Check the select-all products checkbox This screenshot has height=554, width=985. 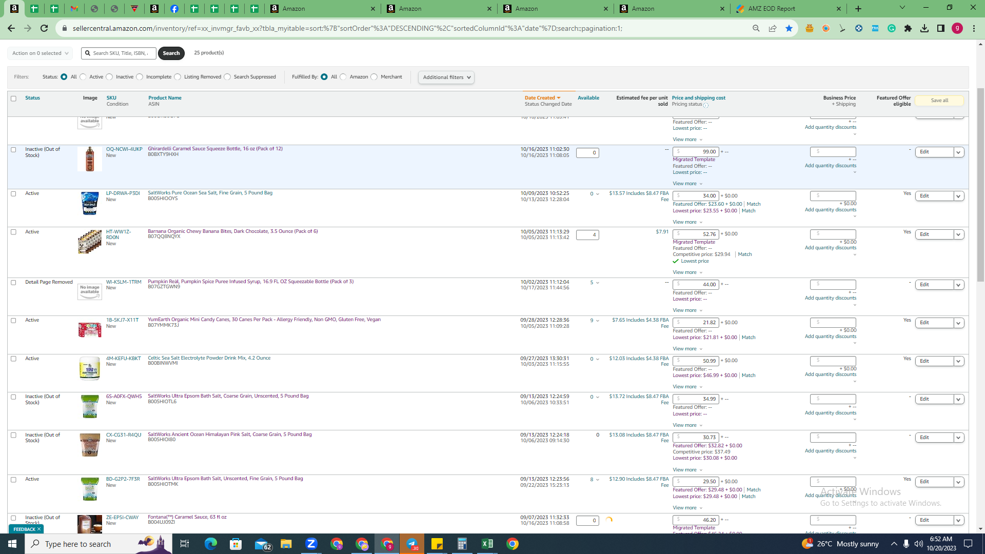pos(13,98)
